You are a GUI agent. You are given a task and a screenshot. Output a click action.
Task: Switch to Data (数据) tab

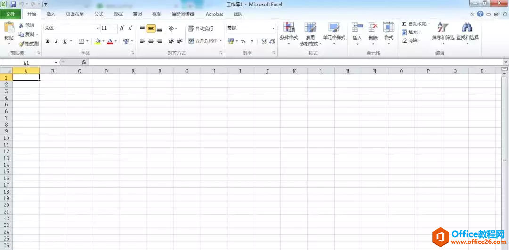[x=118, y=14]
